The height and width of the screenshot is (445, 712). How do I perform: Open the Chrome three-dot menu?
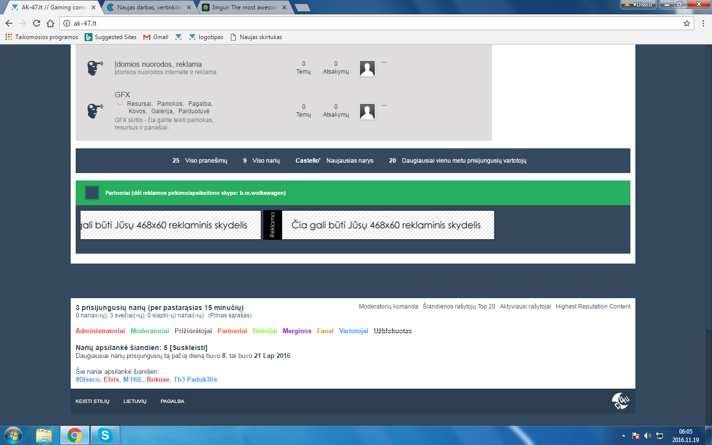(x=703, y=23)
